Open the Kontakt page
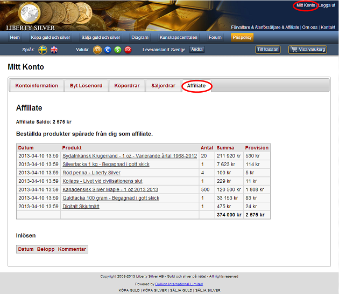Screen dimensions: 339x294 tap(328, 28)
